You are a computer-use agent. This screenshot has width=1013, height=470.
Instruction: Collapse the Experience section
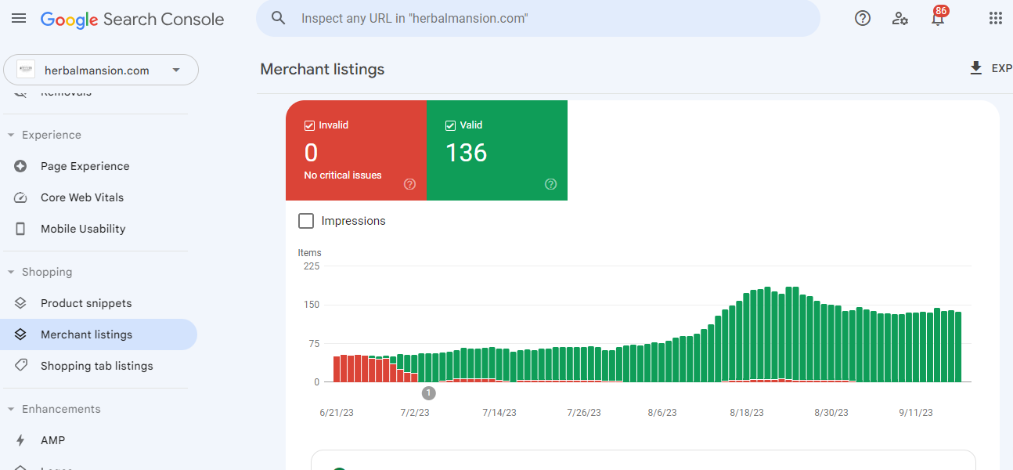coord(11,135)
